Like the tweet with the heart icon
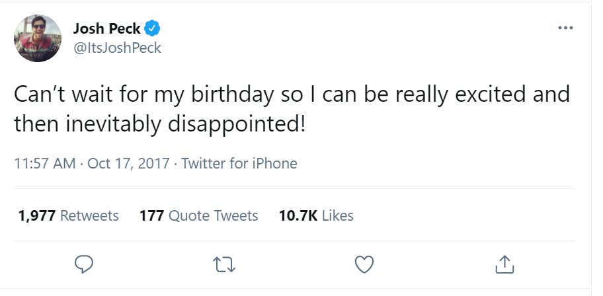This screenshot has height=296, width=603. pos(365,264)
